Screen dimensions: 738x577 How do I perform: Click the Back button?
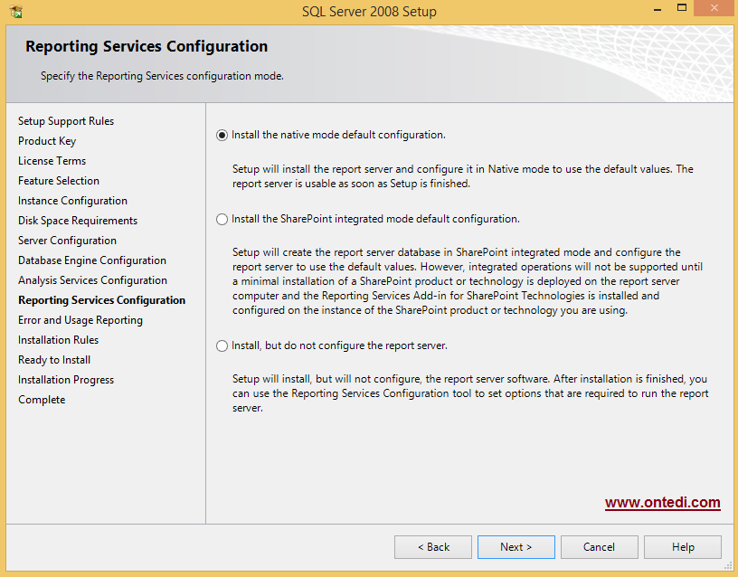point(433,547)
